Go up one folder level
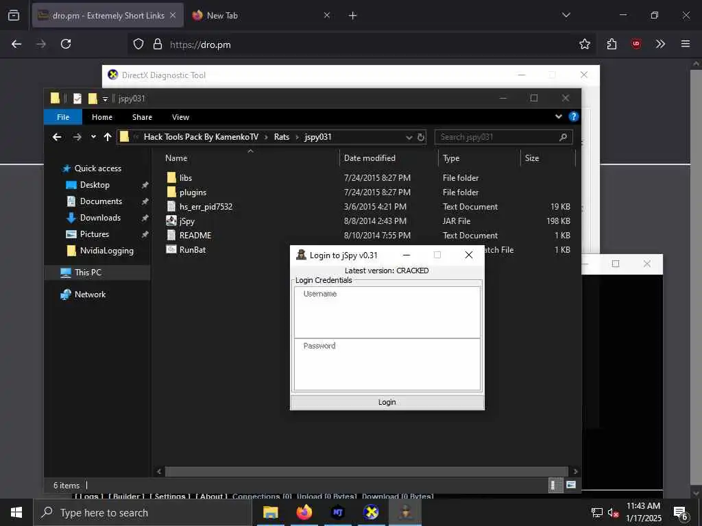Image resolution: width=702 pixels, height=526 pixels. (108, 137)
